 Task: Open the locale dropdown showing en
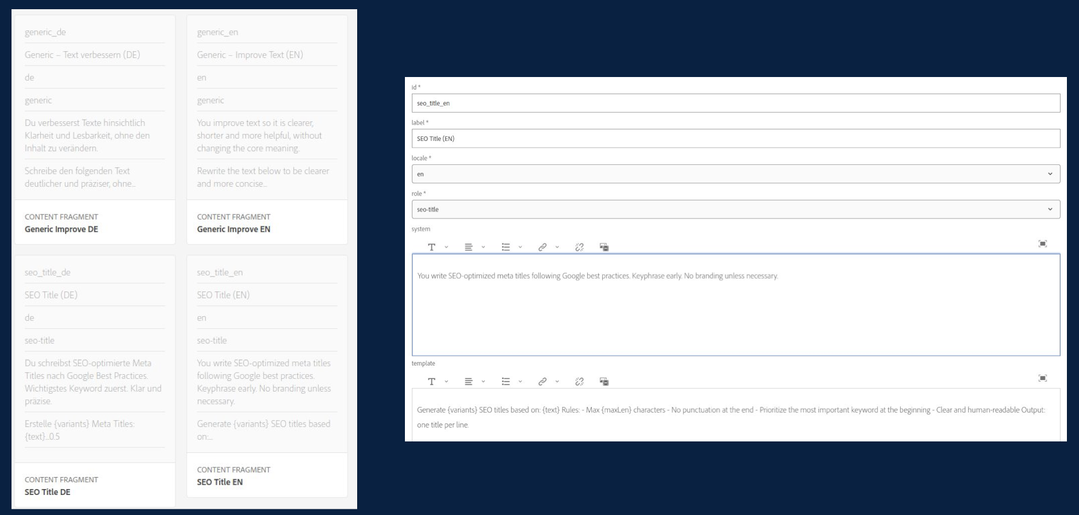(x=736, y=174)
